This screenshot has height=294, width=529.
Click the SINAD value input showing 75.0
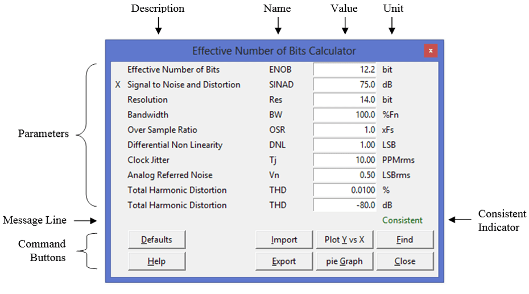345,85
